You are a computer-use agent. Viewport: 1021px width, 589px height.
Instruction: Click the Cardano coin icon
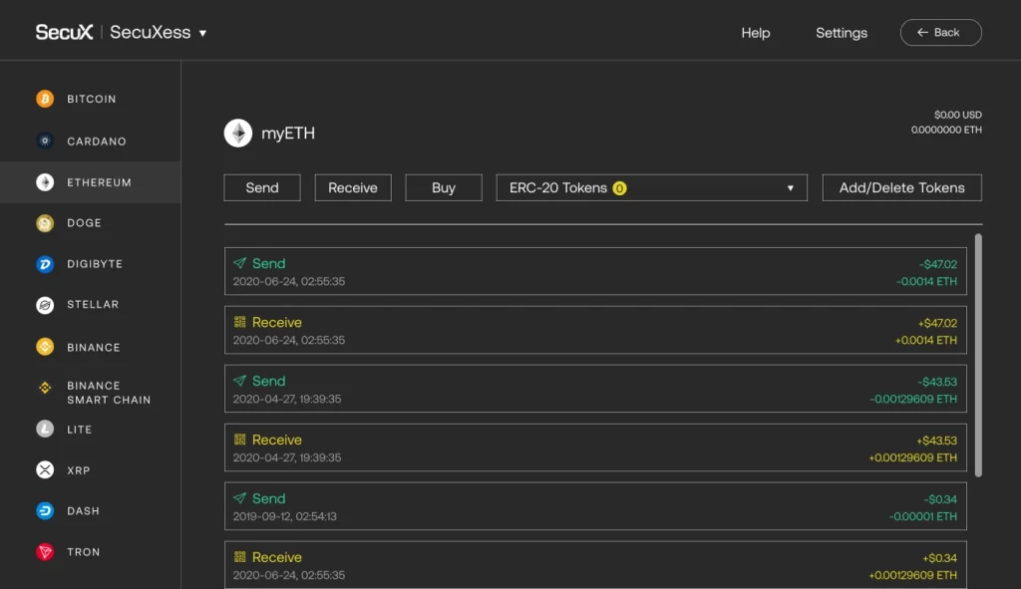click(45, 141)
